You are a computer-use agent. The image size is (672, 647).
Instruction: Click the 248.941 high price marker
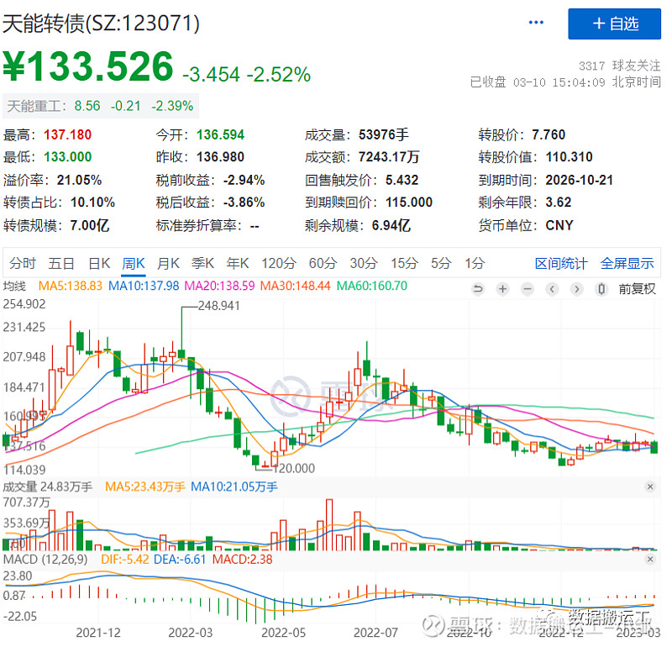point(218,306)
